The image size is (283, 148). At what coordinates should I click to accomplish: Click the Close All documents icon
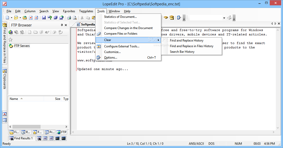[36, 18]
